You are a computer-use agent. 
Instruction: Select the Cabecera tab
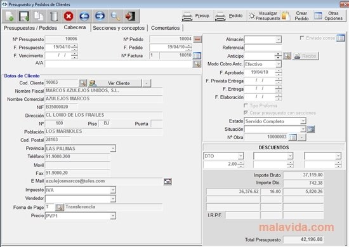pyautogui.click(x=75, y=27)
